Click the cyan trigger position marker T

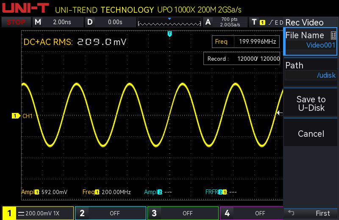click(170, 34)
